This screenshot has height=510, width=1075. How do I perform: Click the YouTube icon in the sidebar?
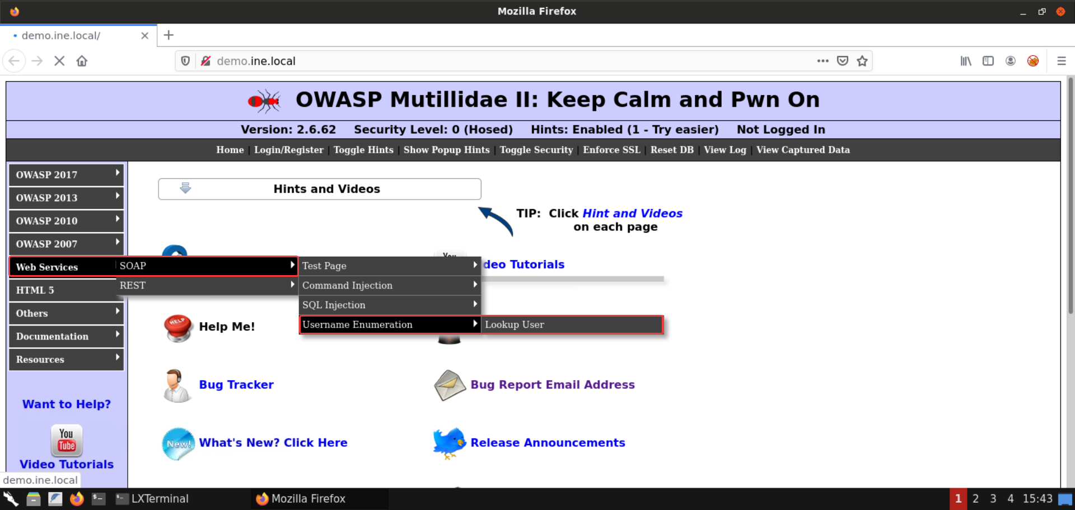pos(67,441)
